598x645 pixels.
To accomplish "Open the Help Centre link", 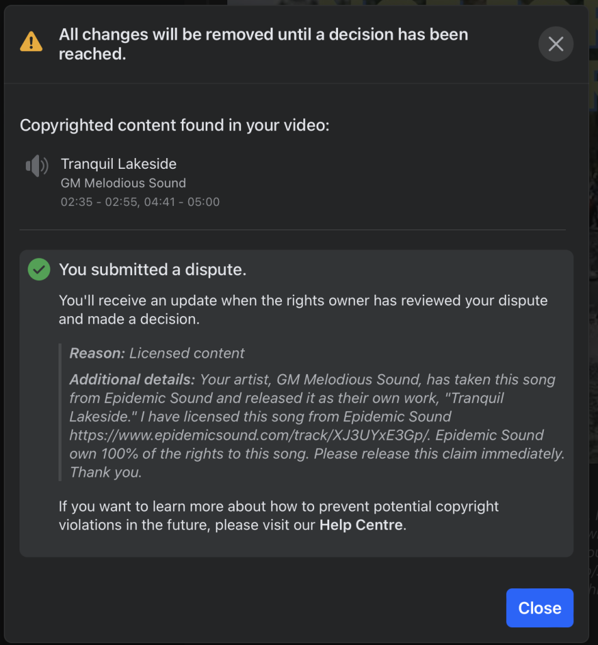I will coord(361,525).
